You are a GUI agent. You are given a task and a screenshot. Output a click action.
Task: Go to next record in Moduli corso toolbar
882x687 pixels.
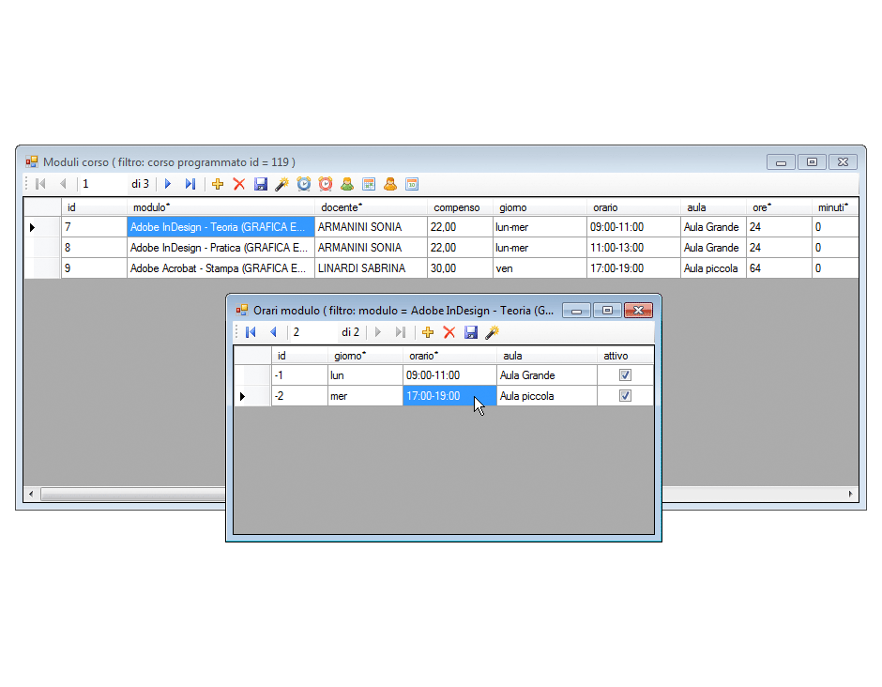click(x=168, y=184)
